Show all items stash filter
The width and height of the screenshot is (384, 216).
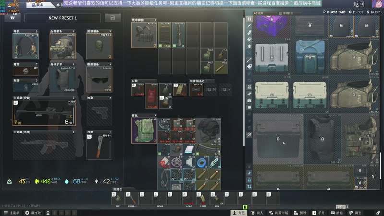click(x=249, y=19)
